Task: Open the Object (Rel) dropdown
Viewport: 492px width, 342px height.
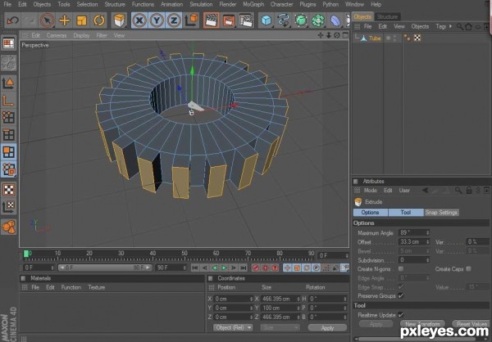Action: click(x=233, y=327)
